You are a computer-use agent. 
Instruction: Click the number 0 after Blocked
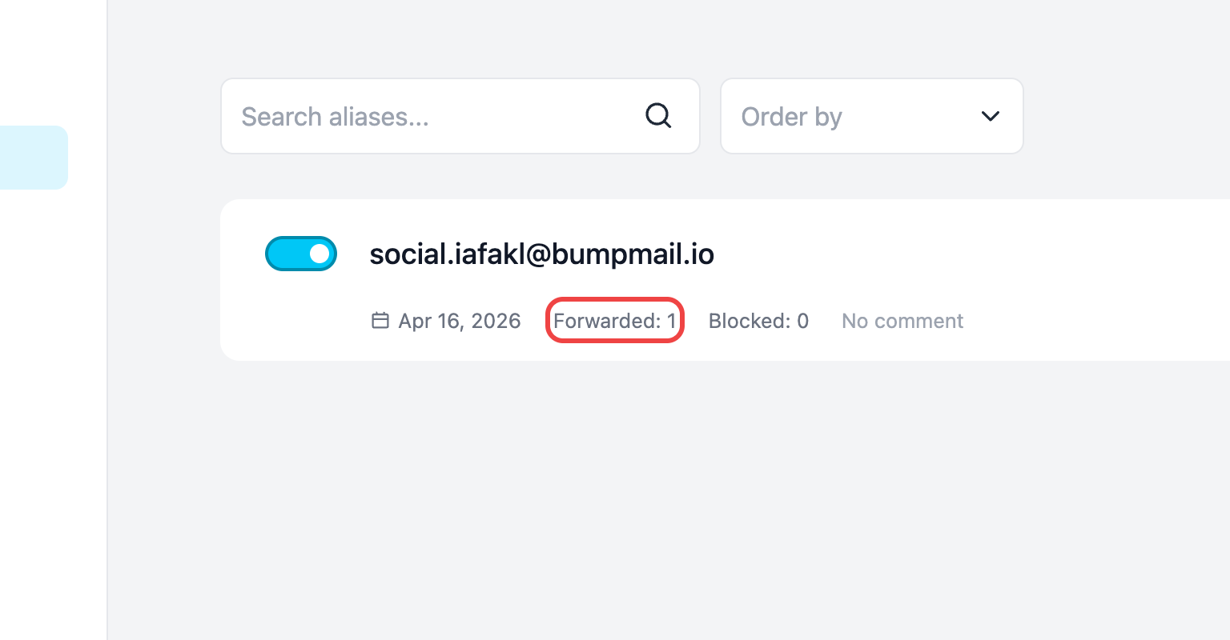tap(803, 321)
